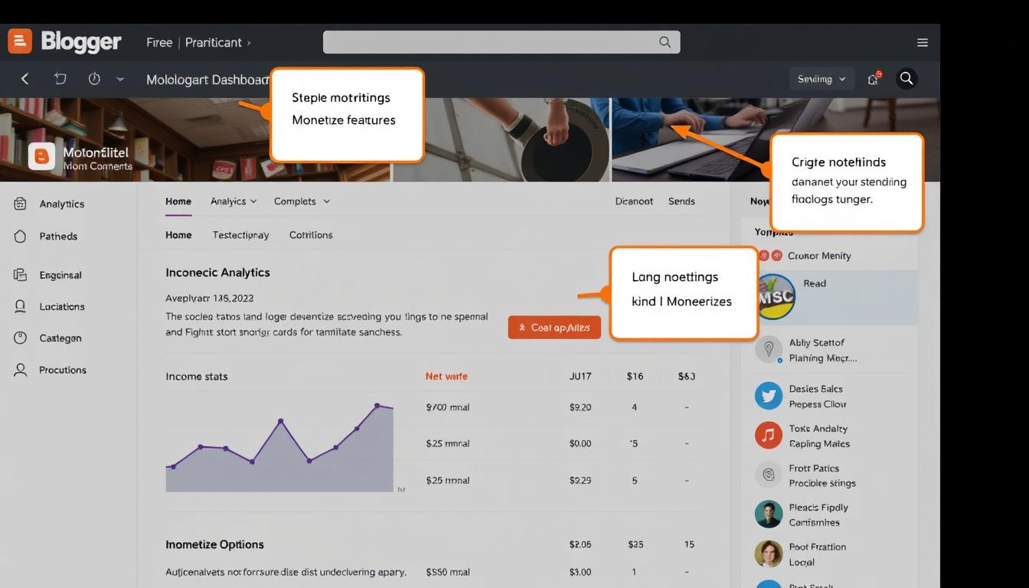The height and width of the screenshot is (588, 1029).
Task: Click the $9.20 table value
Action: click(x=580, y=407)
